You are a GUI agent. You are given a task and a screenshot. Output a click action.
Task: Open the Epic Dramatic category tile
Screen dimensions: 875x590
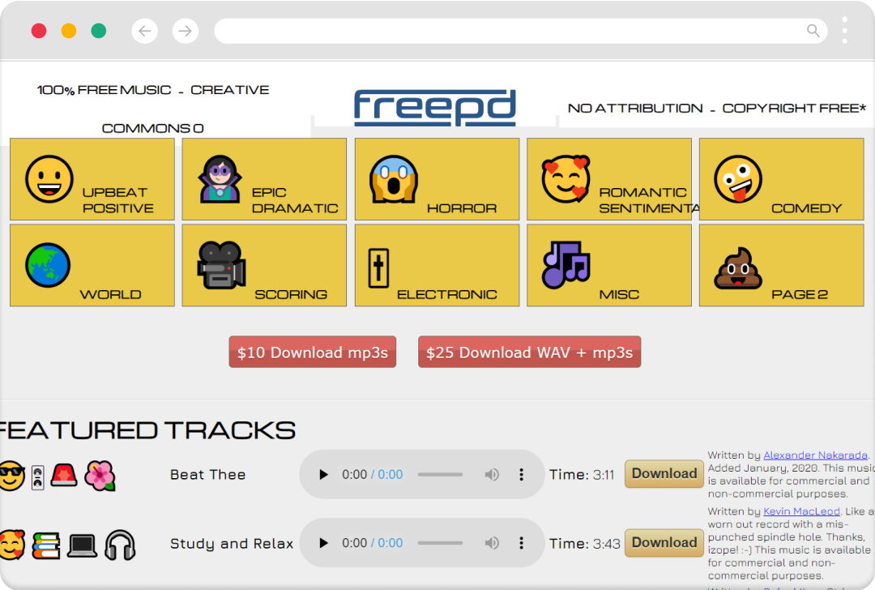click(264, 179)
